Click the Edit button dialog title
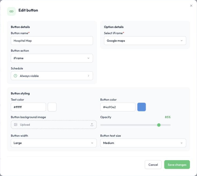This screenshot has width=197, height=176. click(28, 10)
